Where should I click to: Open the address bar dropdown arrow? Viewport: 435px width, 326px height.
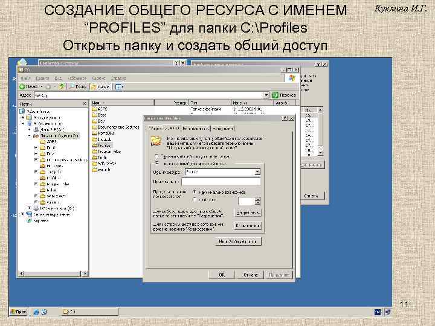266,95
